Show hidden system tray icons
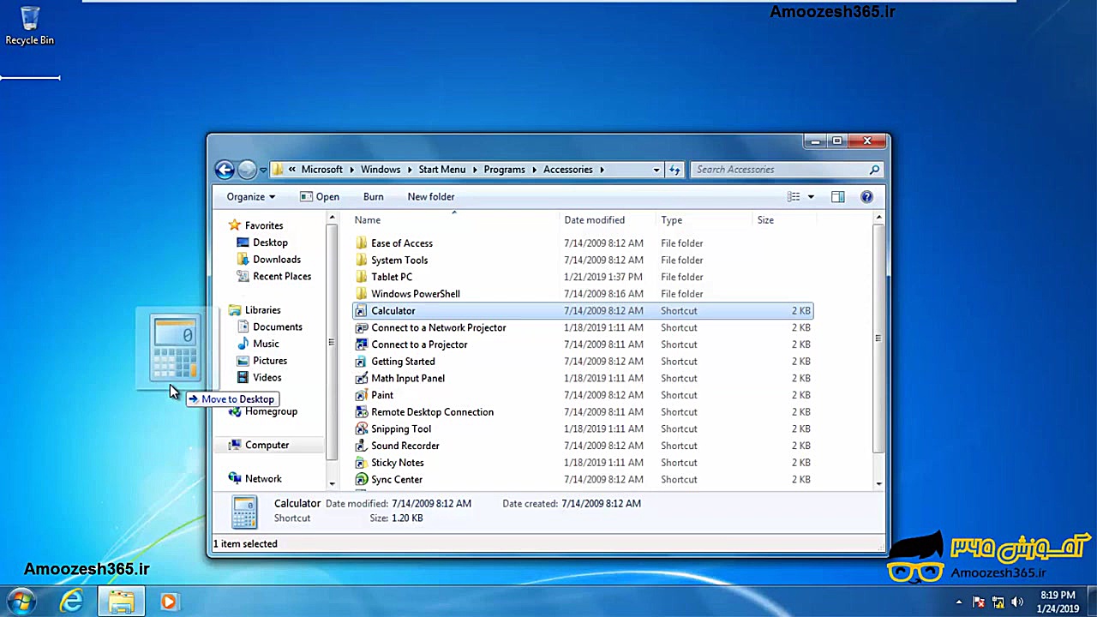 tap(958, 602)
